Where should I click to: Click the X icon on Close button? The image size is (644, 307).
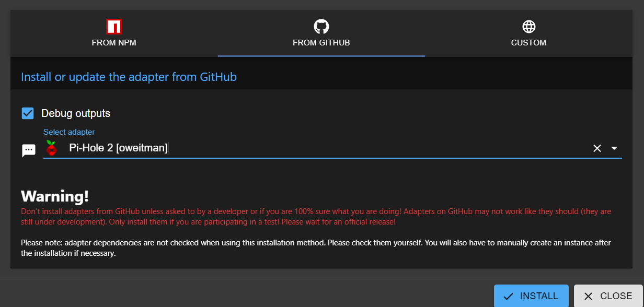click(588, 296)
